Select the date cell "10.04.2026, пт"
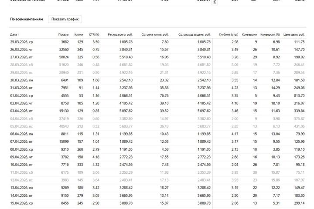The image size is (314, 209). coord(21,165)
